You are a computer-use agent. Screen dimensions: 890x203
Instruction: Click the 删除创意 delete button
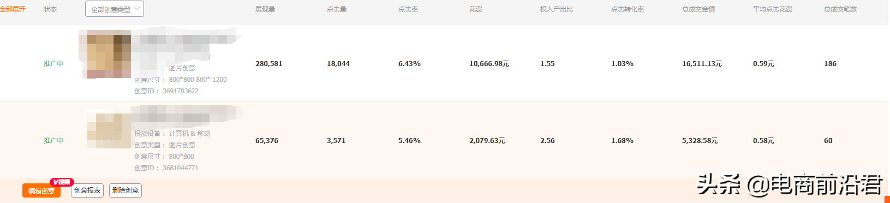pos(126,190)
